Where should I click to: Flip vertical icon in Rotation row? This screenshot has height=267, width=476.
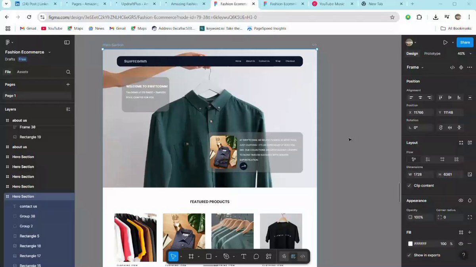tap(459, 127)
